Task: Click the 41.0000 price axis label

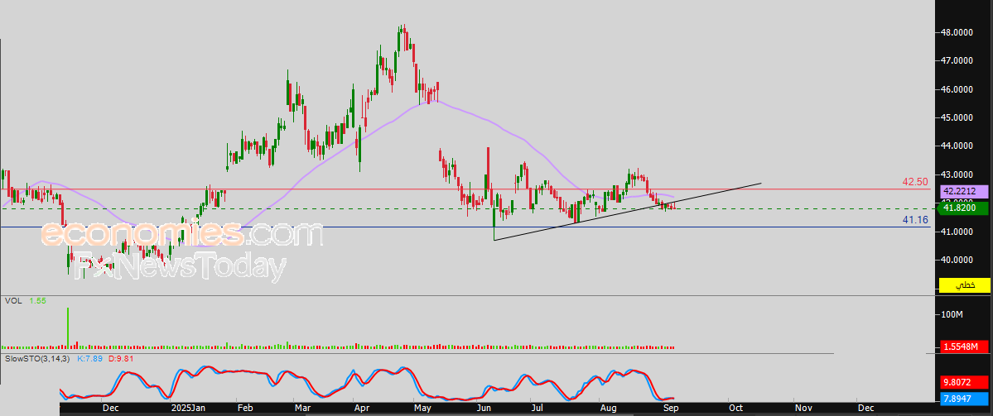Action: [955, 232]
